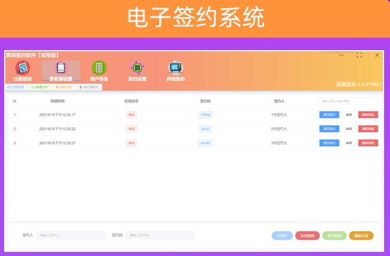Image resolution: width=390 pixels, height=256 pixels.
Task: Click the yellow star file item in sub-toolbar
Action: (64, 87)
